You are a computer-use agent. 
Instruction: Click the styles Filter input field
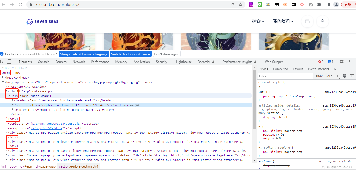[x=285, y=76]
